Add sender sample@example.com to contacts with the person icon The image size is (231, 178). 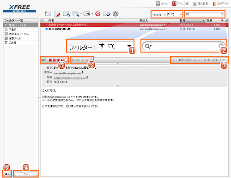tap(82, 72)
